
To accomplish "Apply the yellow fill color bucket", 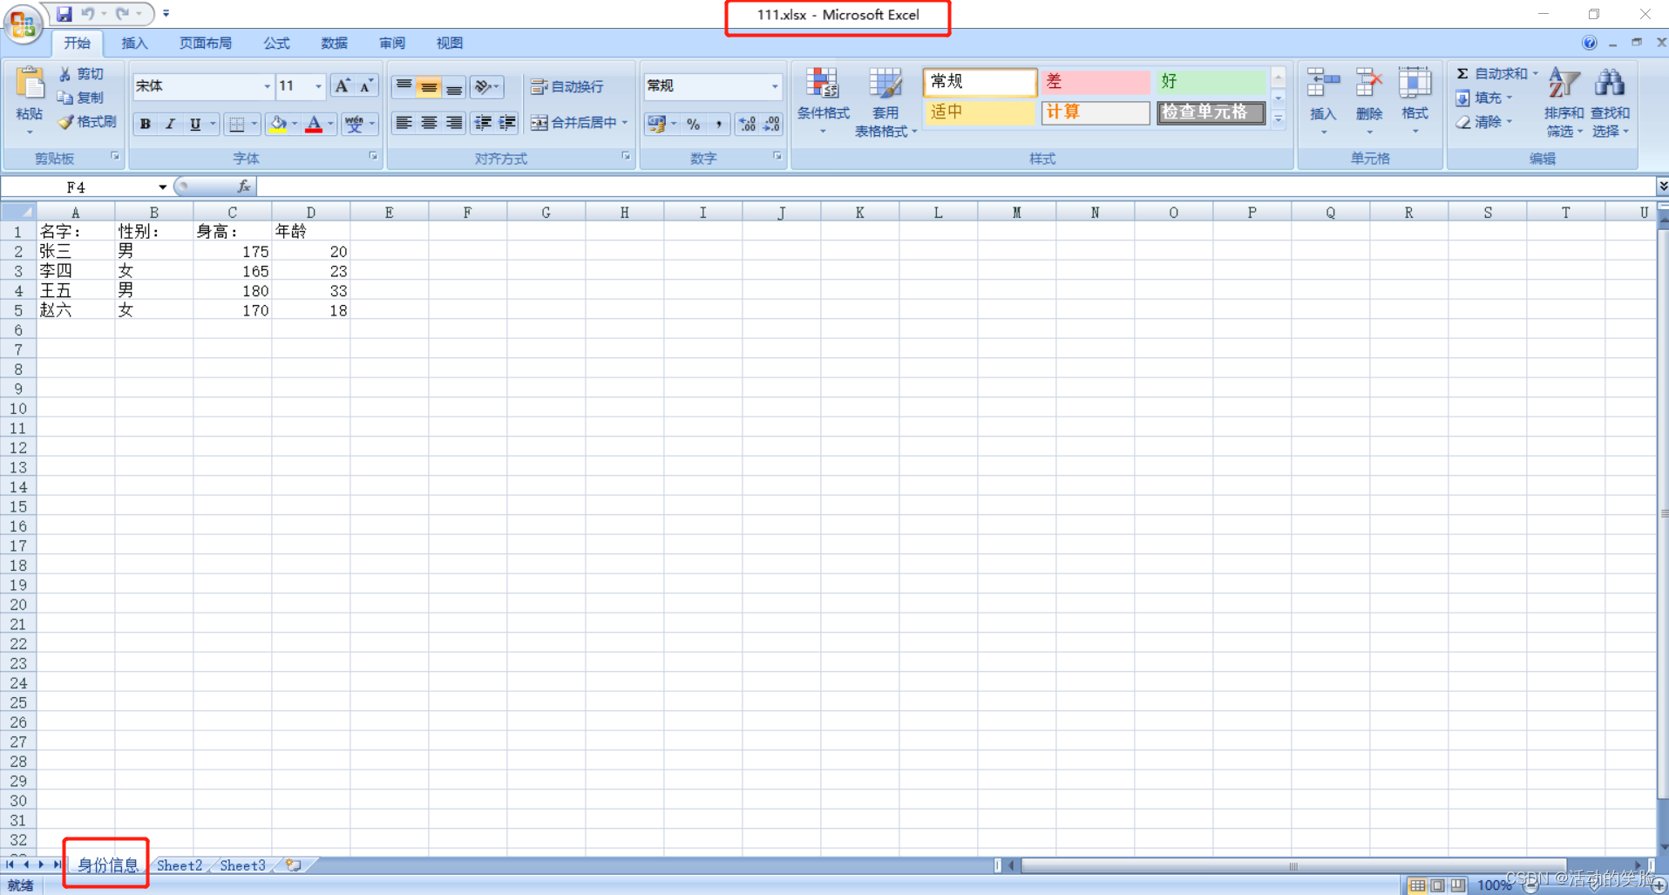I will tap(277, 124).
